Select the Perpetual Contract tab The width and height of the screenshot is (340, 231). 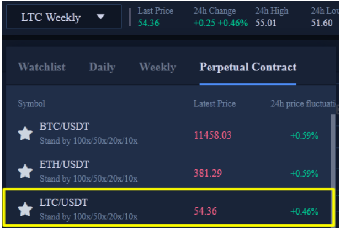pyautogui.click(x=248, y=67)
